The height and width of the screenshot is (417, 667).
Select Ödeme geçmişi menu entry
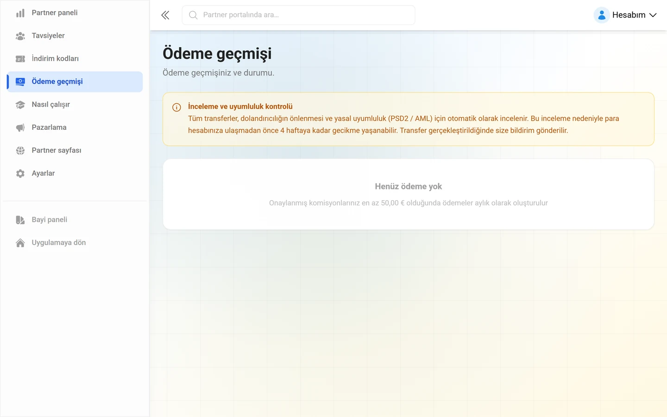coord(75,82)
